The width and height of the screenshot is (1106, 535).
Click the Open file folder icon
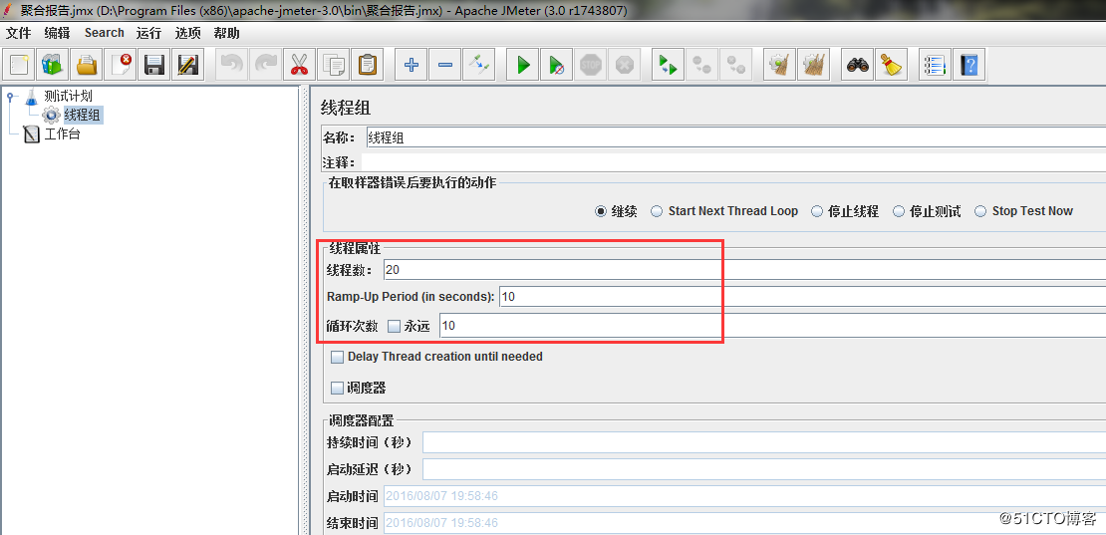point(86,66)
